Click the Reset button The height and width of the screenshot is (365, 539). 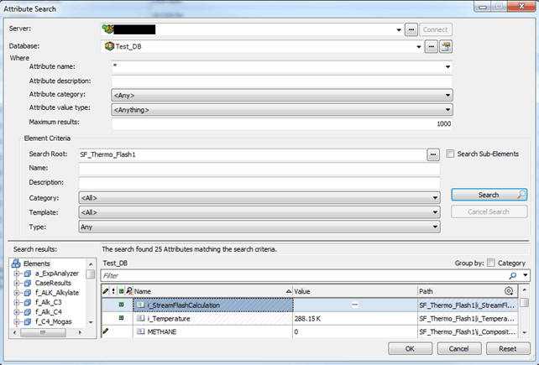[508, 349]
